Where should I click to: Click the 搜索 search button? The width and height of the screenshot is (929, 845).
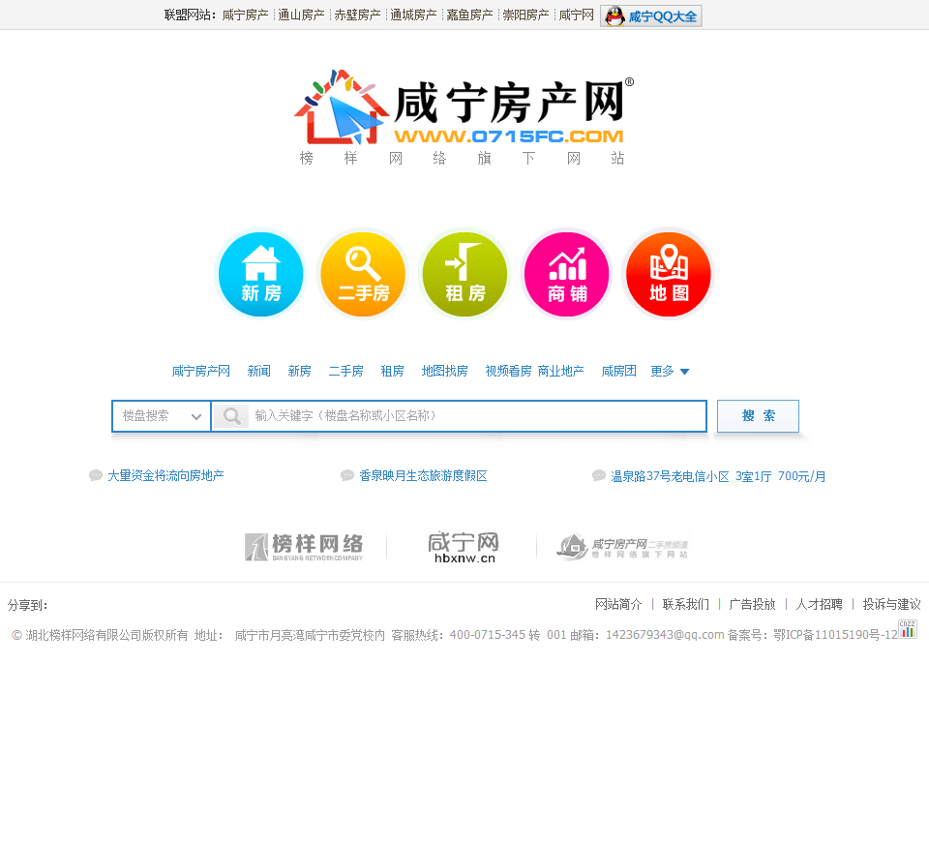pos(758,416)
